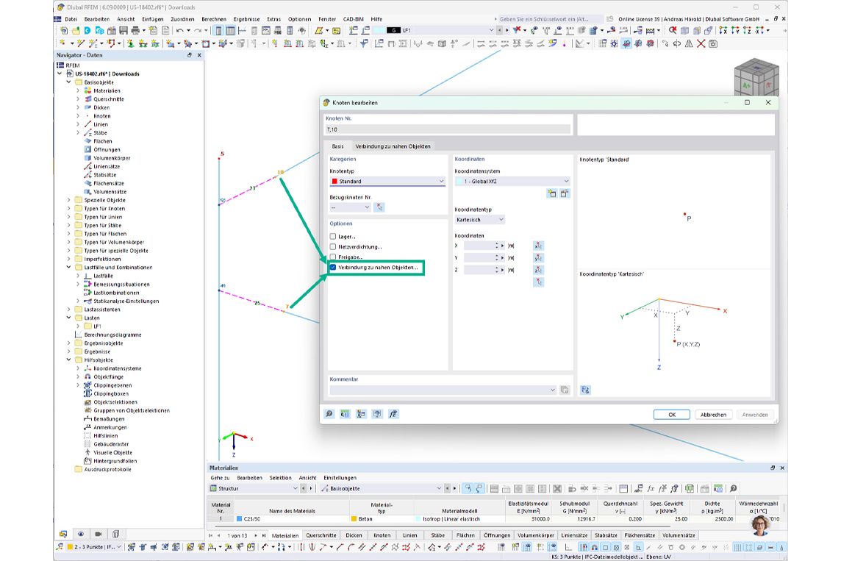Click the units and decimals 0.00 dialog icon
Viewport: 841px width, 561px height.
click(345, 414)
